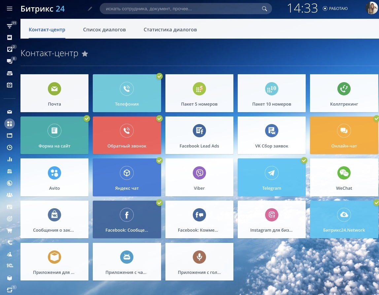The image size is (379, 295).
Task: Click the green checkmark on Яндекс чат
Action: click(159, 161)
